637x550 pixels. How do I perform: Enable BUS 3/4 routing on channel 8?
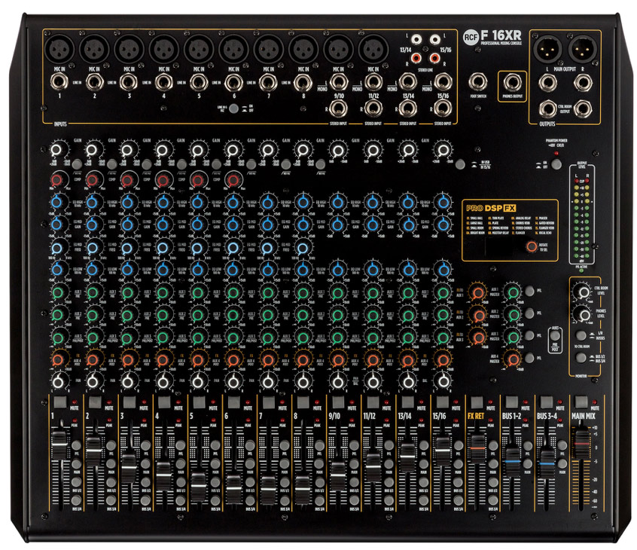point(320,500)
